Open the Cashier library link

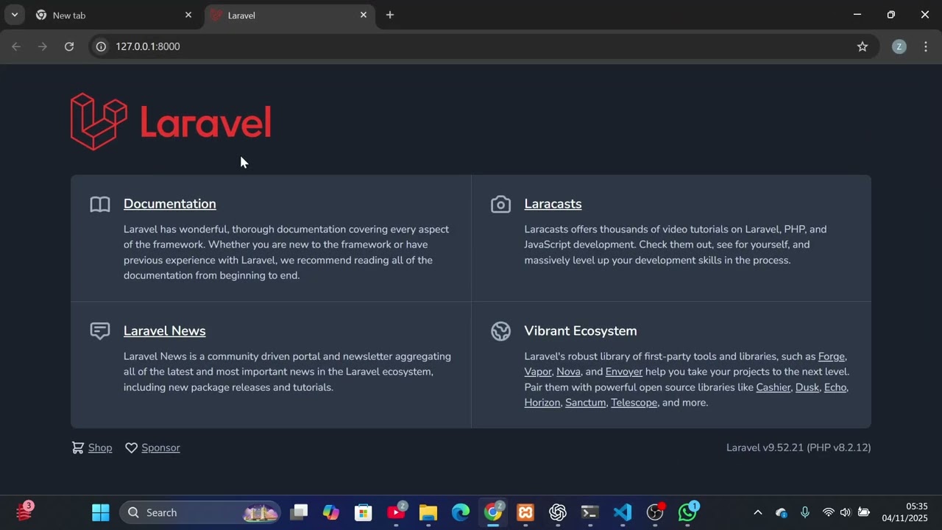coord(773,387)
